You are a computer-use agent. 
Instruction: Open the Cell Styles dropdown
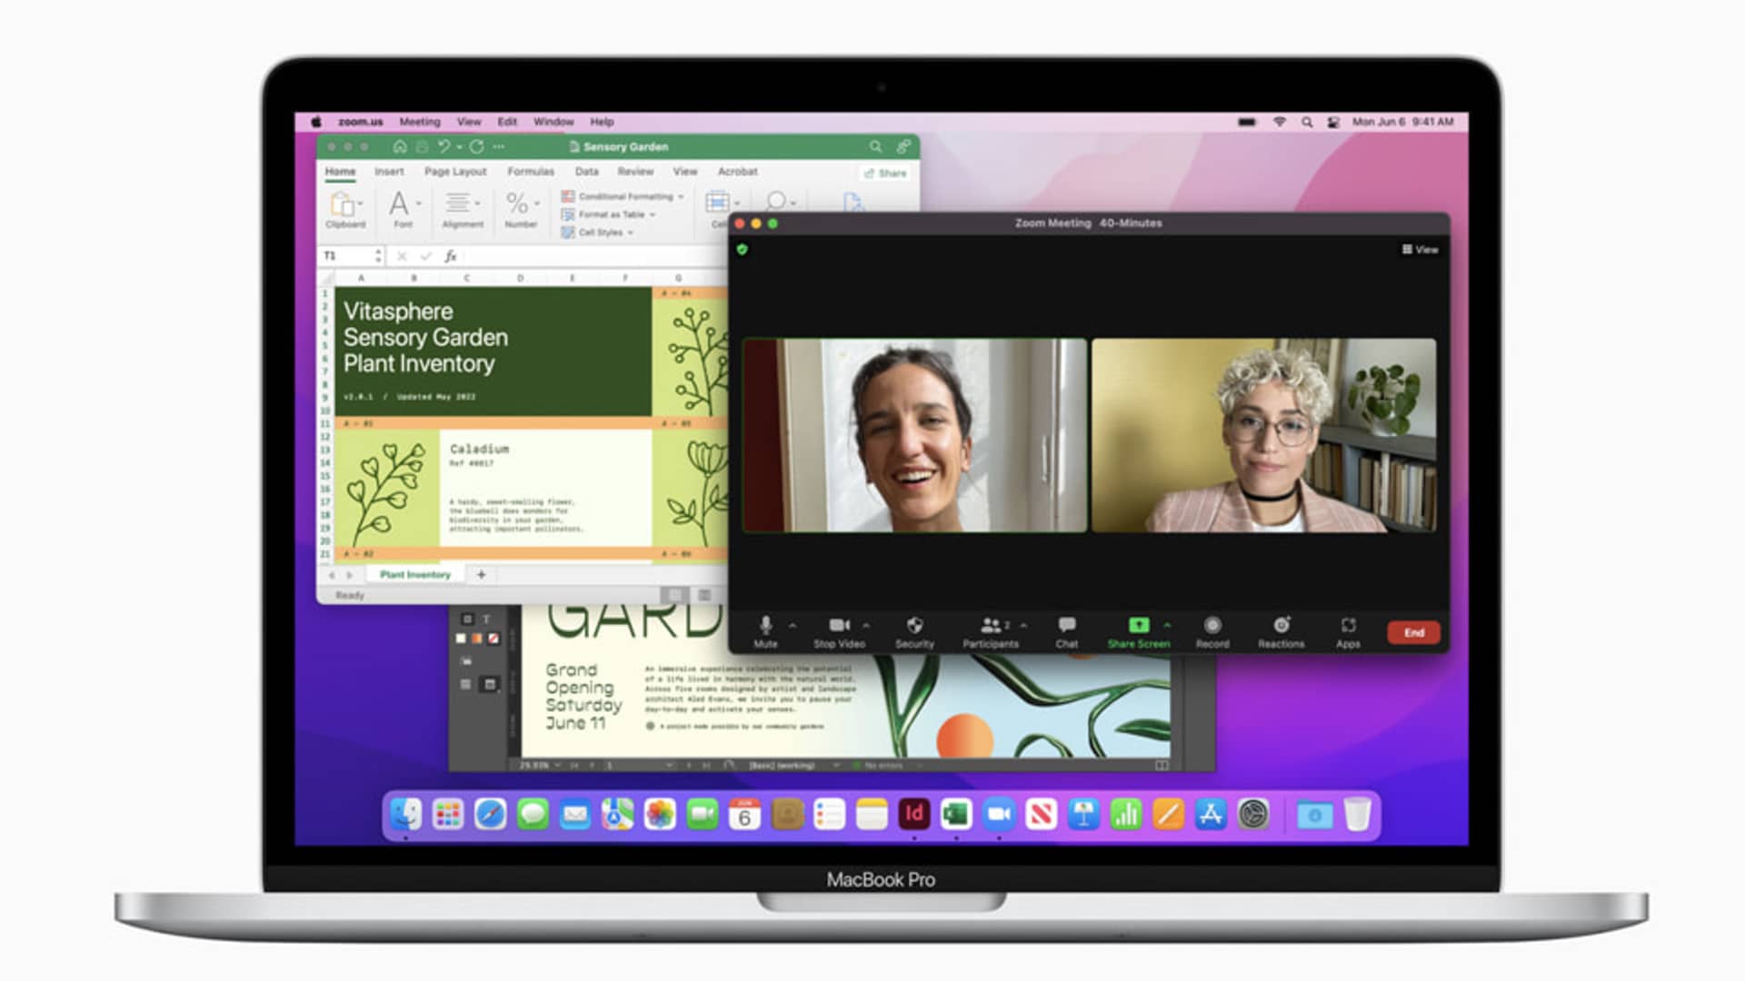pyautogui.click(x=597, y=233)
